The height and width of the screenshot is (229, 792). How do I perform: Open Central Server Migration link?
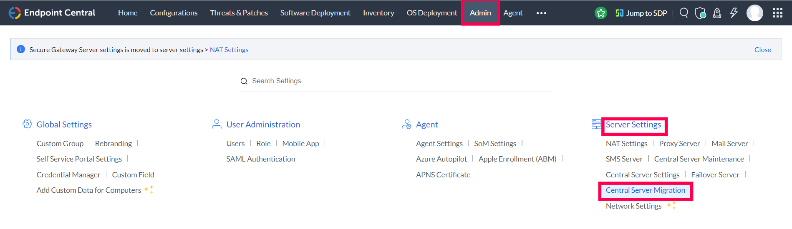(645, 190)
